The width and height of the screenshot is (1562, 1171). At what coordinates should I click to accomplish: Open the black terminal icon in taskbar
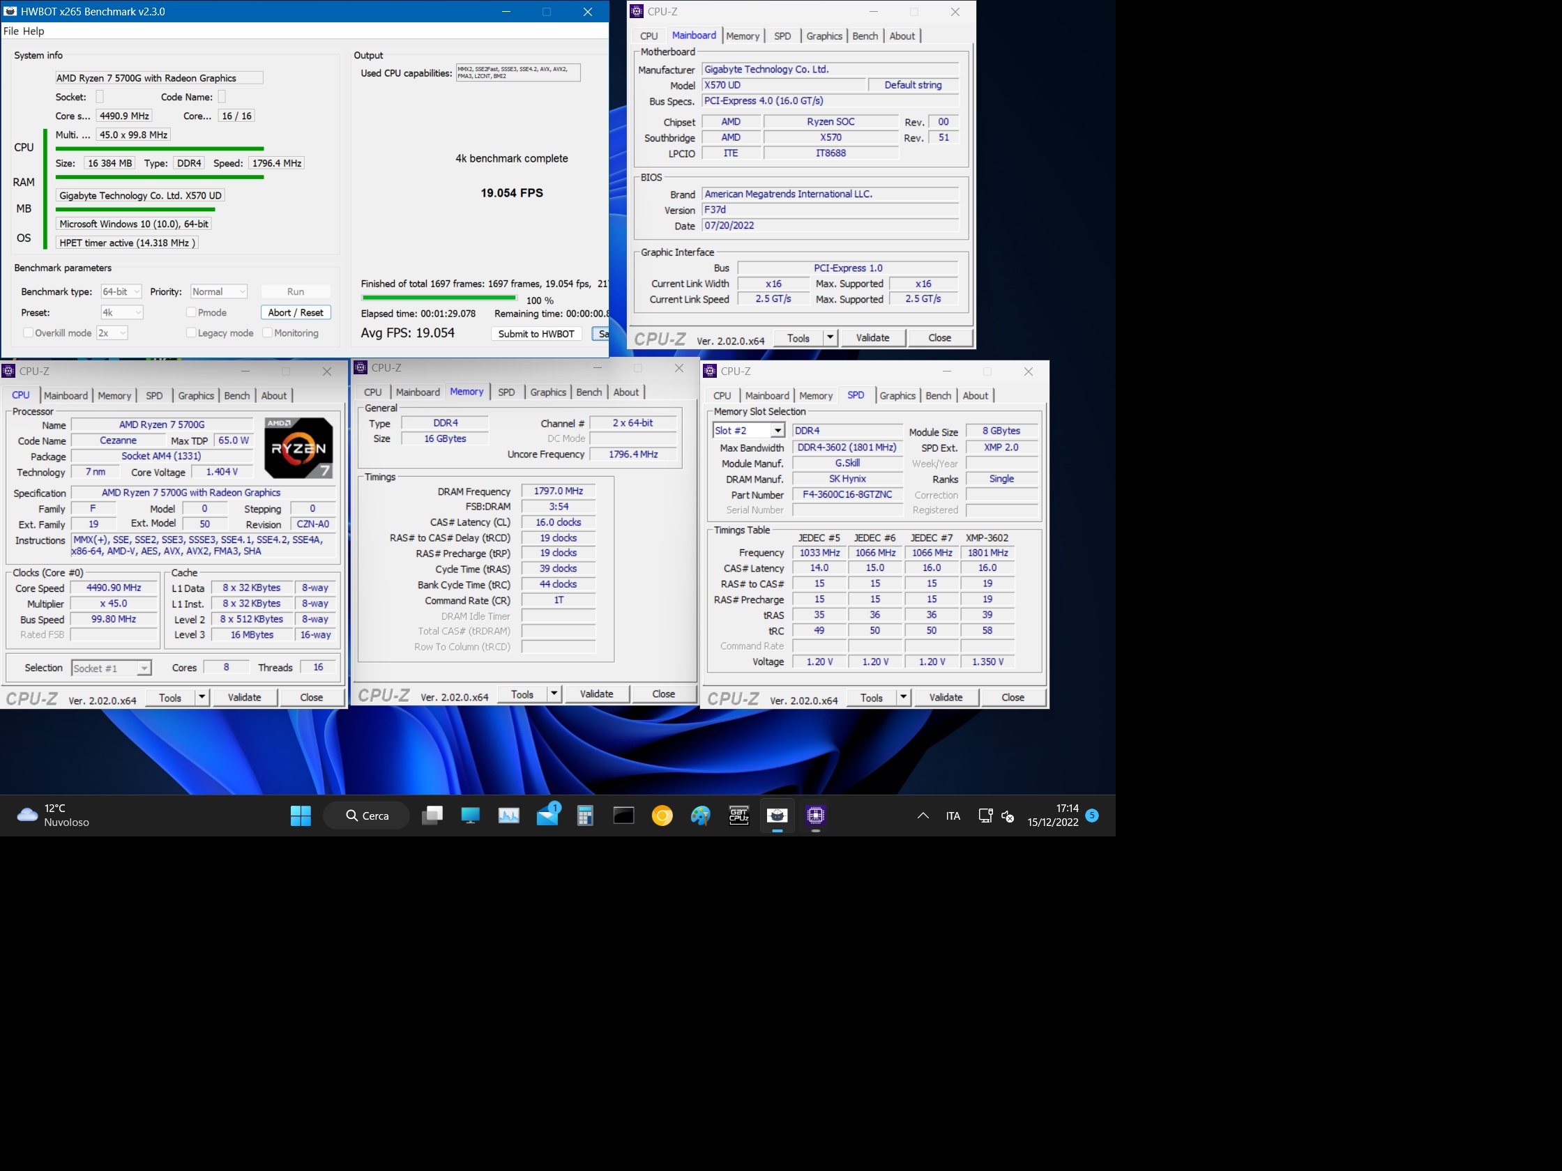[623, 816]
